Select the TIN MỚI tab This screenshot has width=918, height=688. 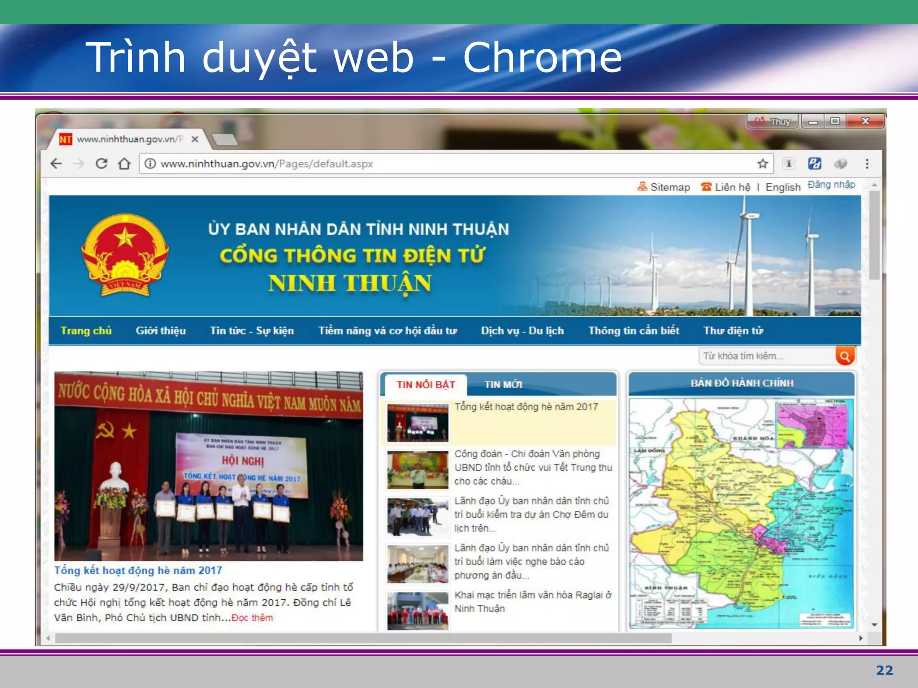[x=503, y=385]
